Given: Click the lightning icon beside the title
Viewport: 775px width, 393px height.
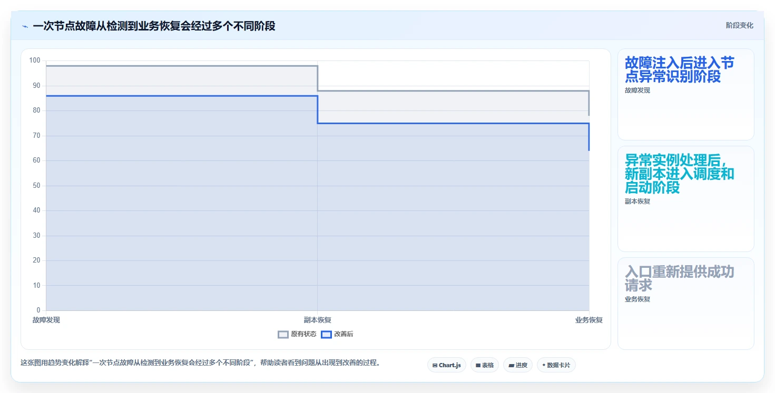Looking at the screenshot, I should pyautogui.click(x=25, y=26).
